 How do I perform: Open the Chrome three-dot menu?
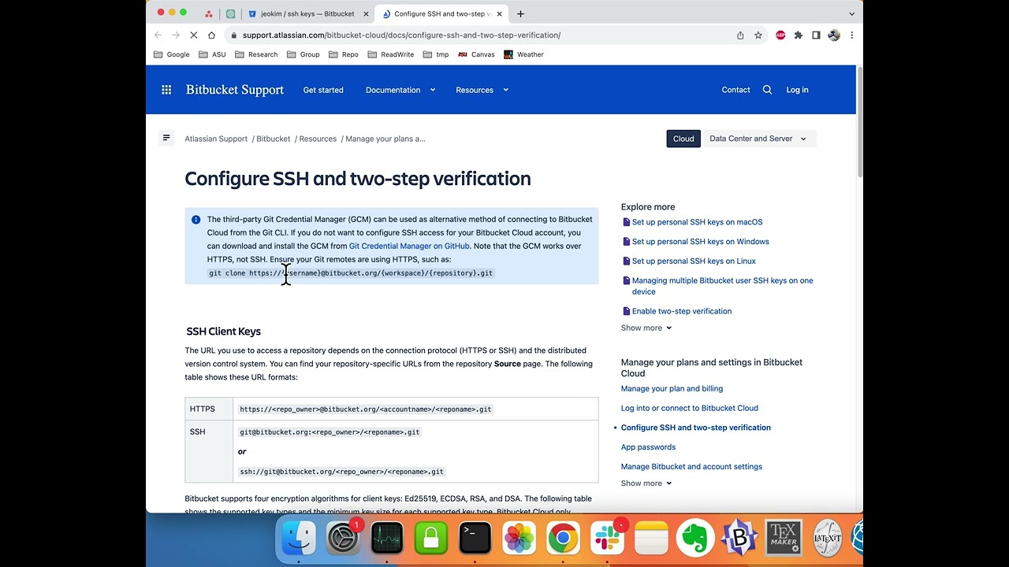click(851, 35)
